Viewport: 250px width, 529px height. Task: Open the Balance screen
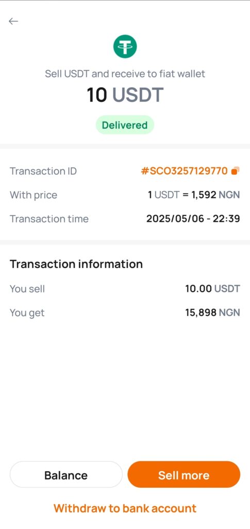tap(66, 475)
